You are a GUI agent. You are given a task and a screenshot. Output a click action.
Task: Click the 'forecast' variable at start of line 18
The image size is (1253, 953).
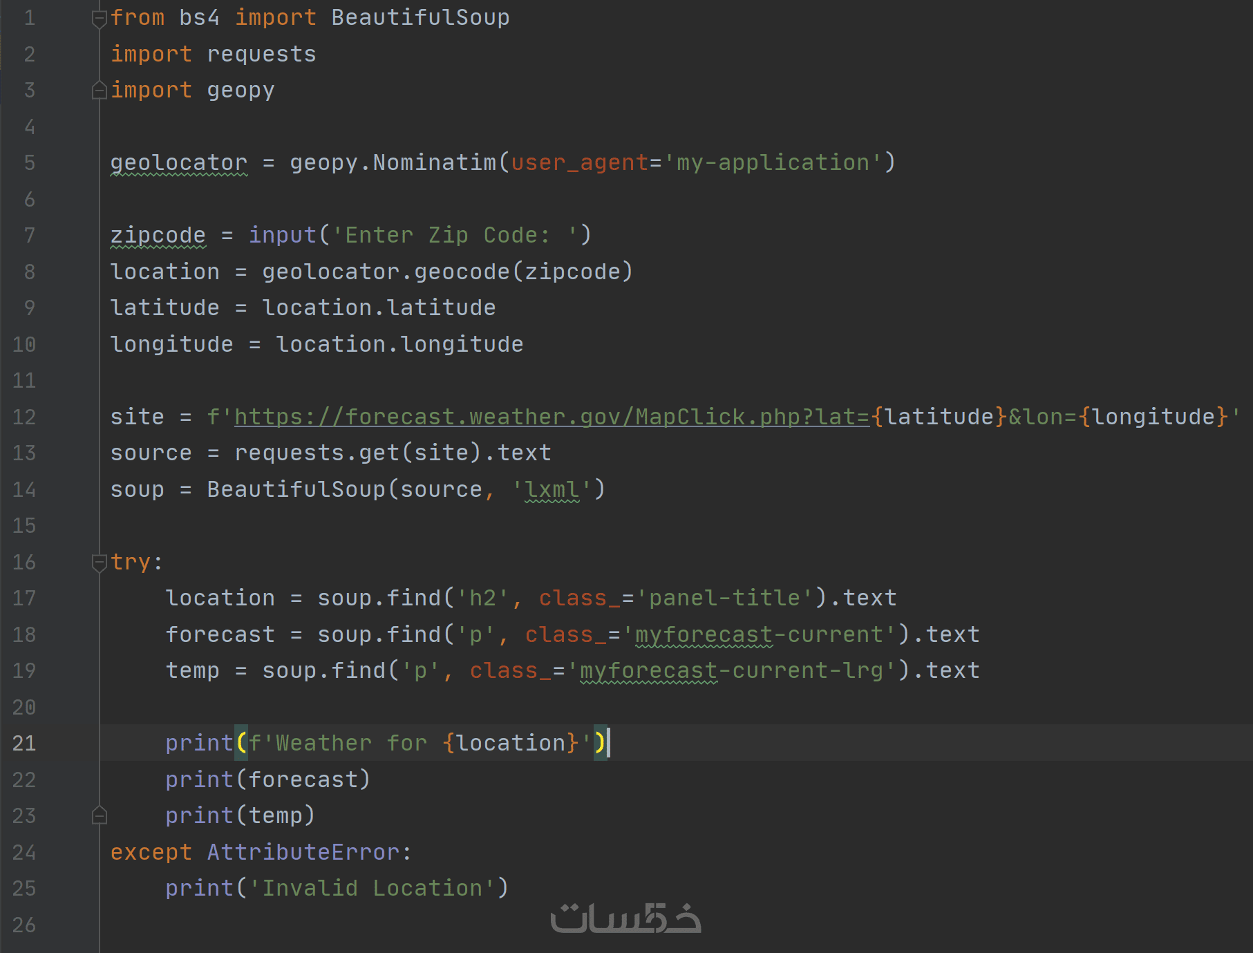click(x=220, y=634)
